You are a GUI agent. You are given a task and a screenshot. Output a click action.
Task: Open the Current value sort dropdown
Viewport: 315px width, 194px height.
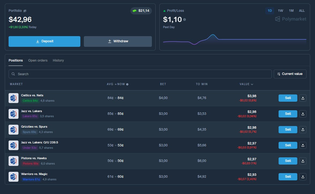tap(290, 74)
